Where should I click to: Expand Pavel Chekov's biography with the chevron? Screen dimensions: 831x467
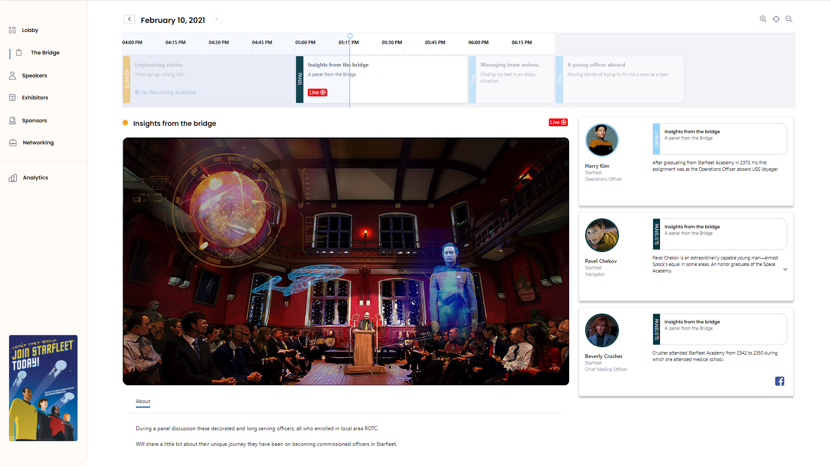(x=785, y=269)
